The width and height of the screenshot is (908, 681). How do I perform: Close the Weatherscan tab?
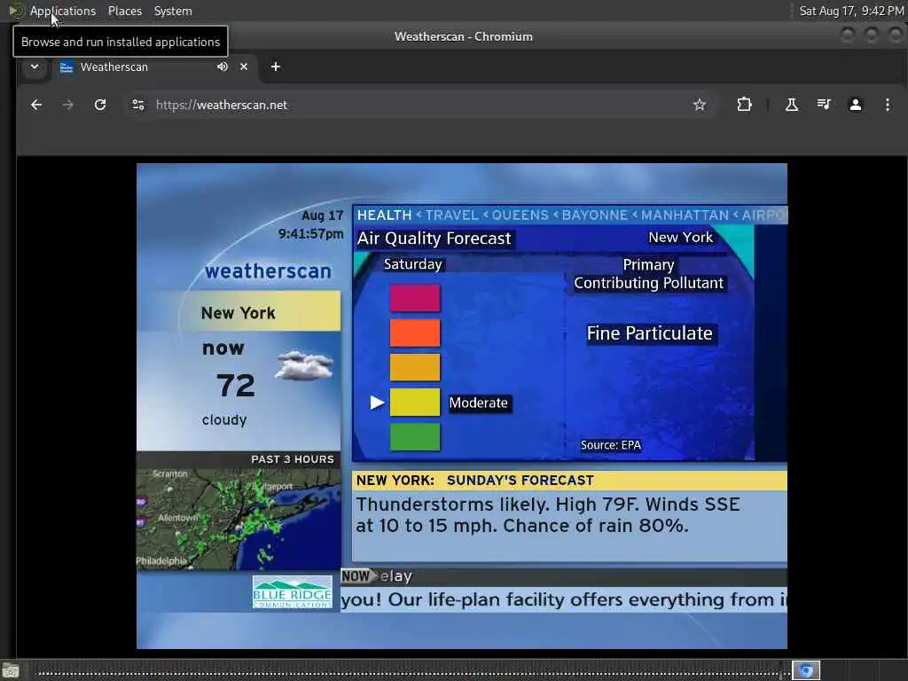pos(244,67)
